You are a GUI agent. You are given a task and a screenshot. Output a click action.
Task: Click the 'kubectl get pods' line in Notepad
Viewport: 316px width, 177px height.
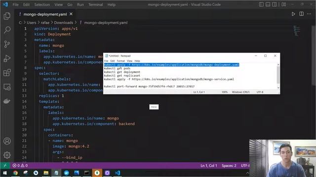pyautogui.click(x=117, y=68)
